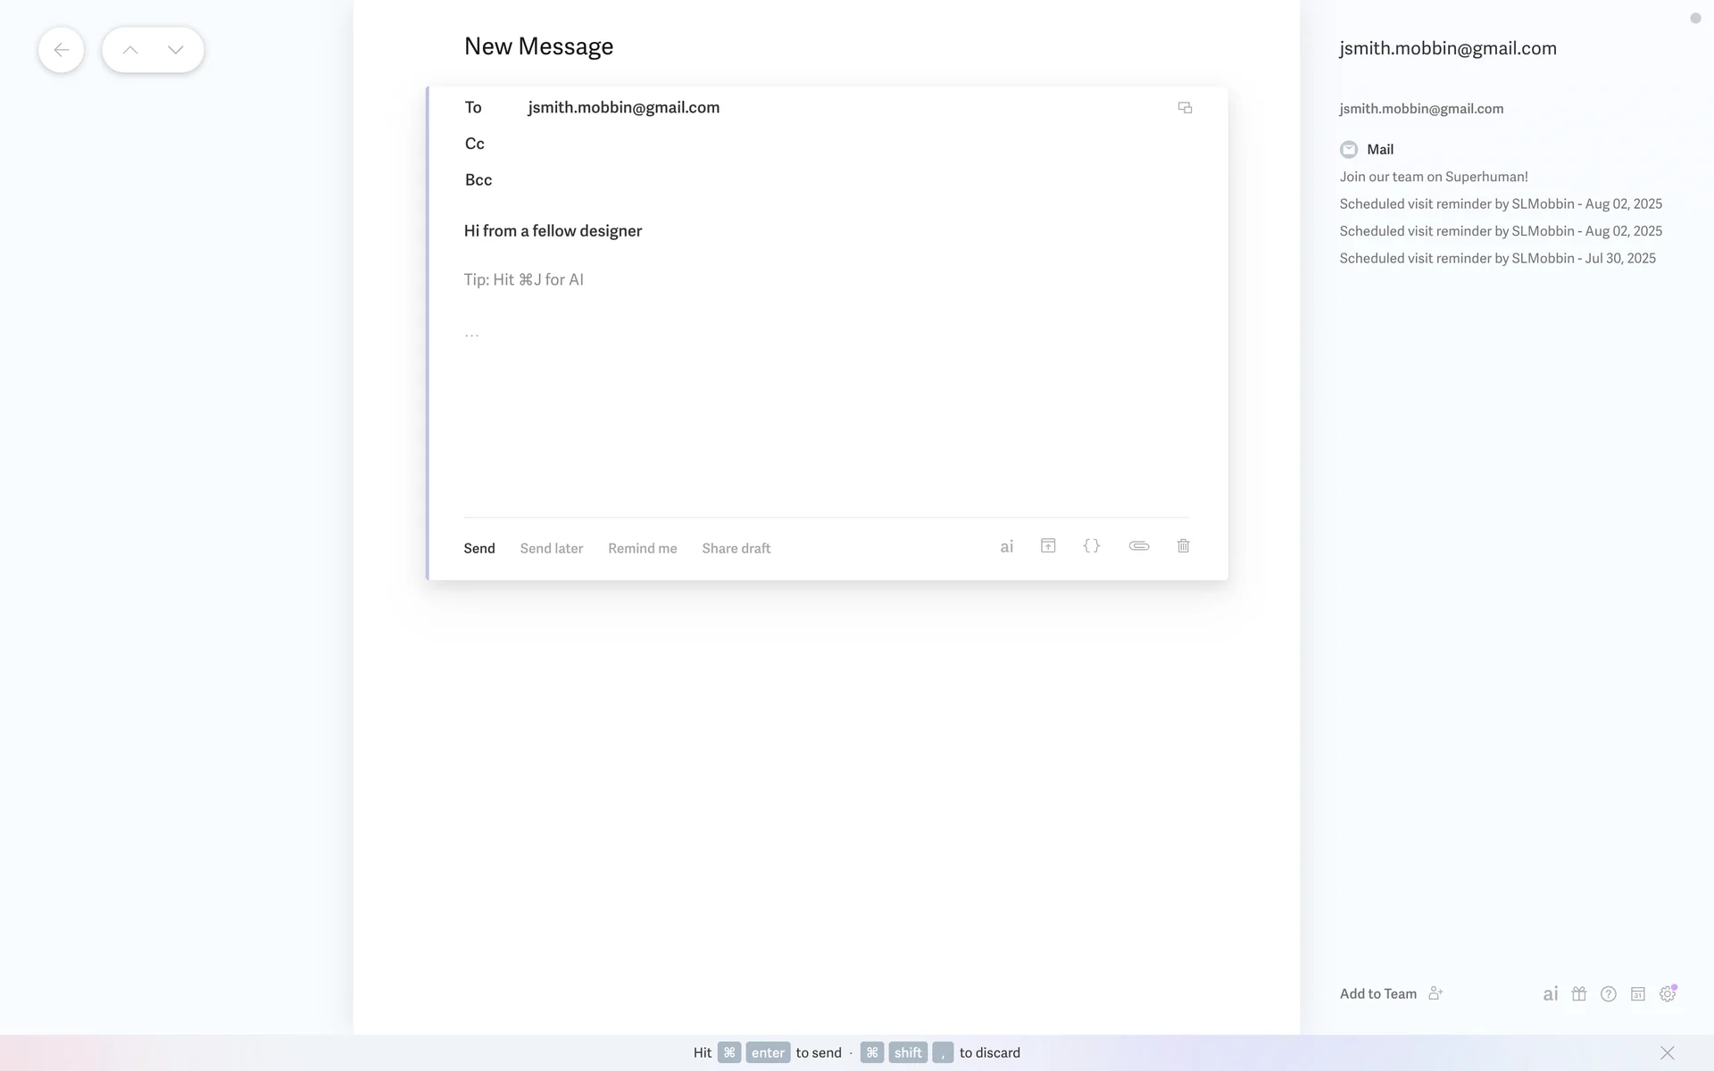The width and height of the screenshot is (1714, 1071).
Task: Open the gift referral icon
Action: pos(1578,994)
